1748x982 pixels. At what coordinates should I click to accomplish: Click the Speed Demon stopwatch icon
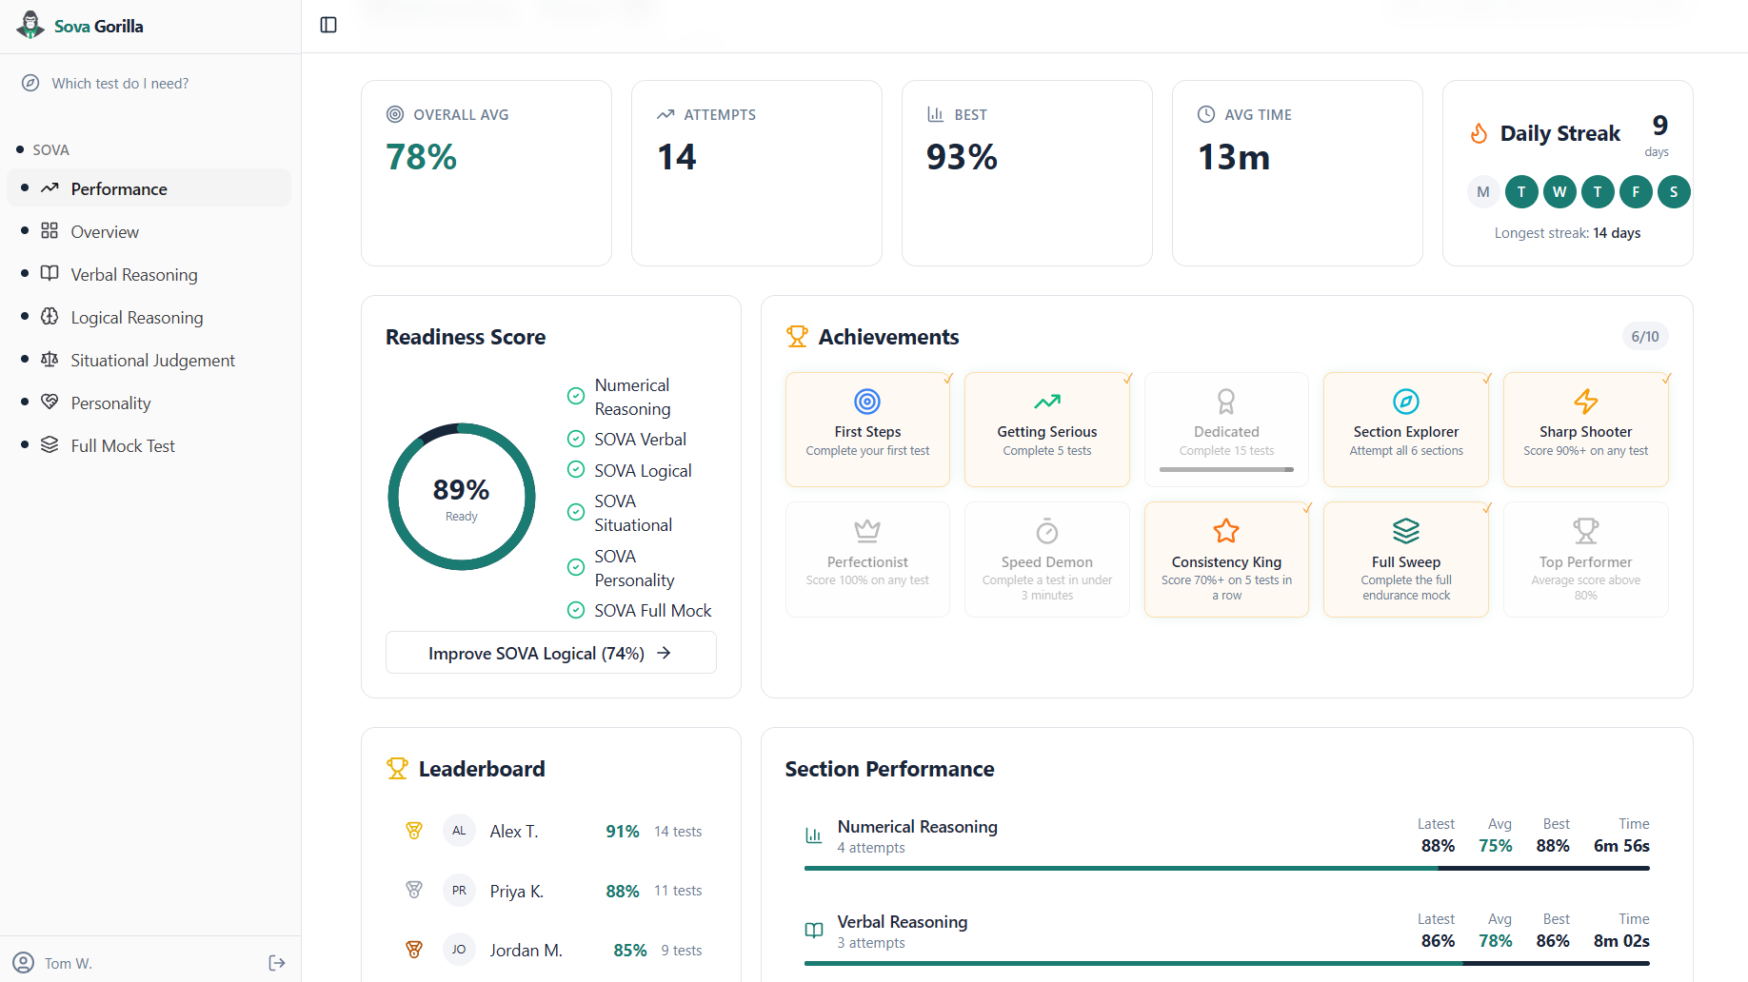coord(1047,531)
